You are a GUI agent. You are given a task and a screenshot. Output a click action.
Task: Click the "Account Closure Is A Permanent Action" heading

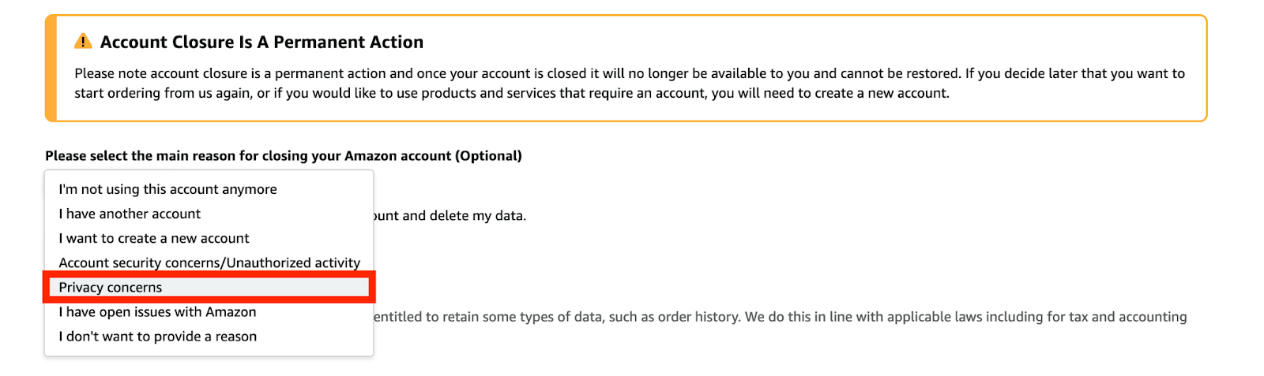click(261, 43)
